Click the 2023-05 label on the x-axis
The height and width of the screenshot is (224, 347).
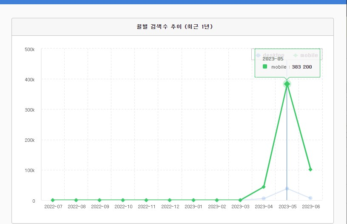tap(287, 207)
